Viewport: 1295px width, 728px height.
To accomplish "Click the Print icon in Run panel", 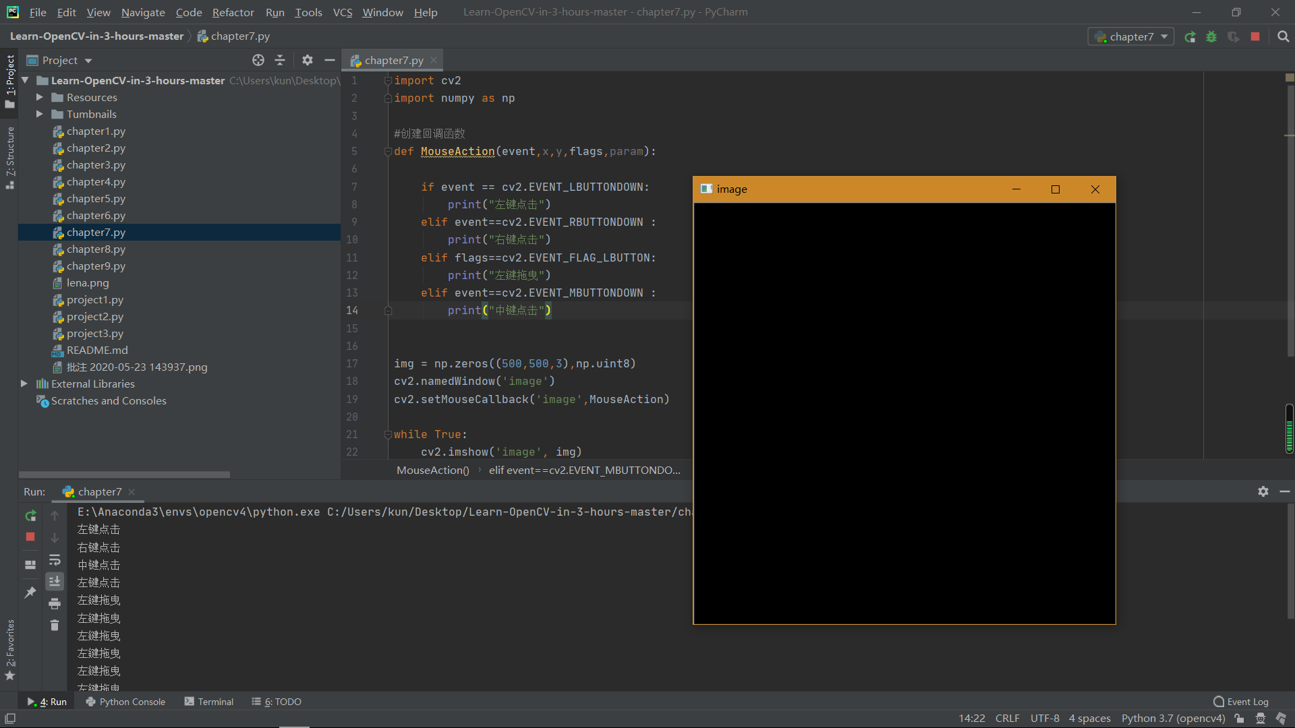I will tap(55, 603).
